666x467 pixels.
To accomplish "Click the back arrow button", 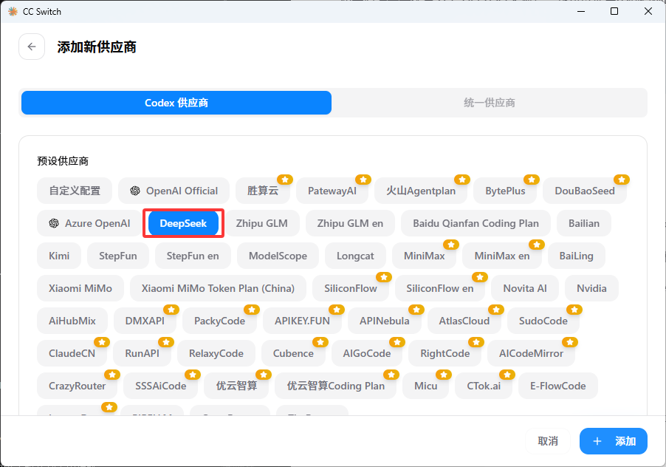I will (x=32, y=47).
